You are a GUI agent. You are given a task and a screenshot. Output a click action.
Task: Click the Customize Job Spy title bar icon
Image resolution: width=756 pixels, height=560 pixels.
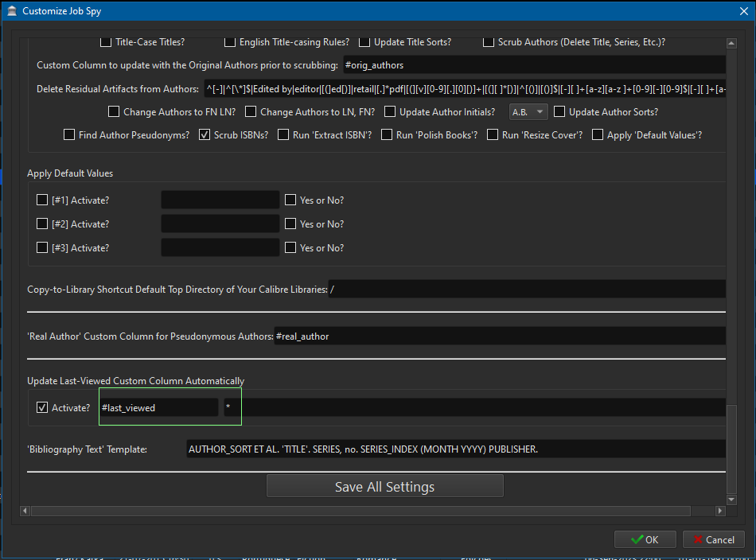[x=12, y=10]
